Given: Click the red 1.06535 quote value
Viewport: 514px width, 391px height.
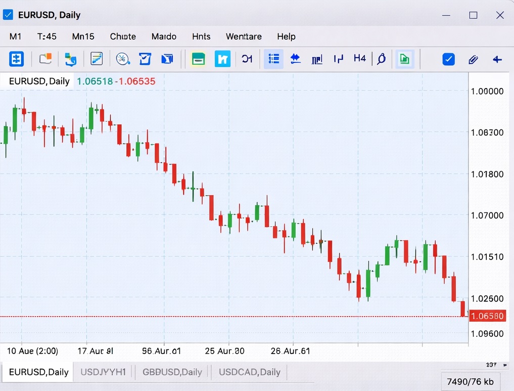Looking at the screenshot, I should pos(136,81).
